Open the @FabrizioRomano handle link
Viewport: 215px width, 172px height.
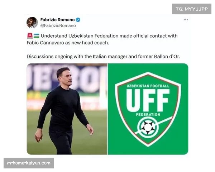[58, 26]
